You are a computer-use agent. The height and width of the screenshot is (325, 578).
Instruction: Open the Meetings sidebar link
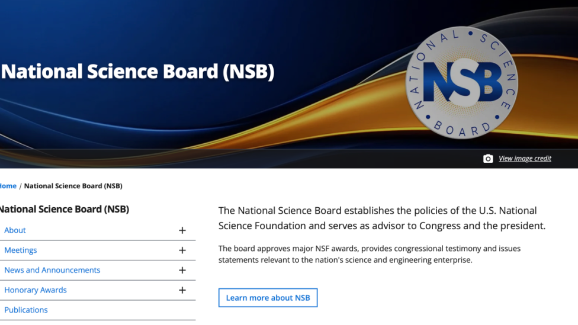21,250
